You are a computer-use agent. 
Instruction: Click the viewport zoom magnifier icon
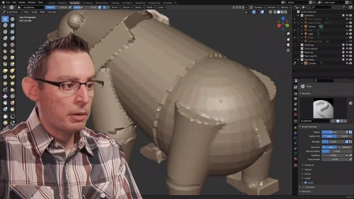(x=288, y=34)
